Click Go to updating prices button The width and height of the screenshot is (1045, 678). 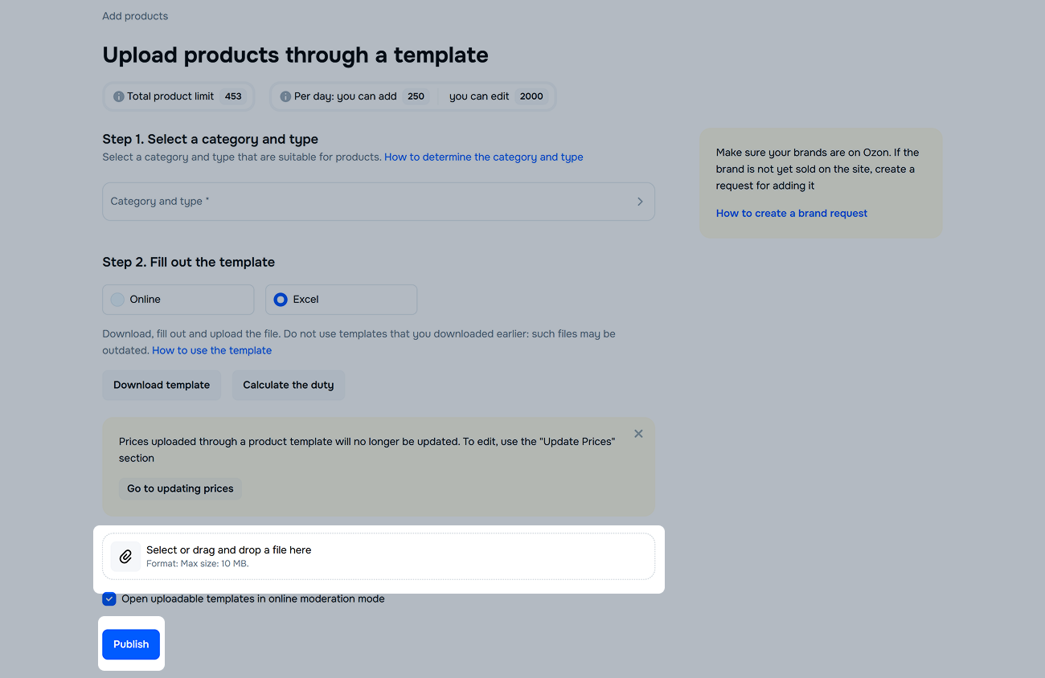coord(180,488)
